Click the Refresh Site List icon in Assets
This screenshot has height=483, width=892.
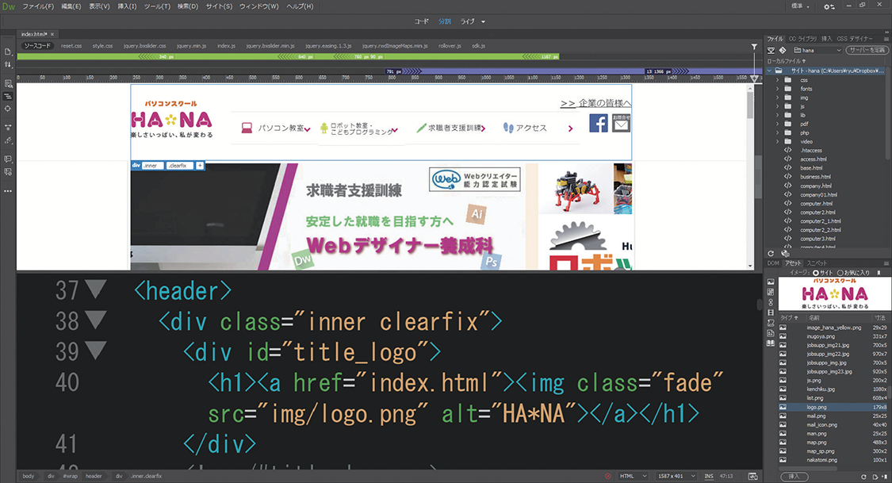(863, 477)
